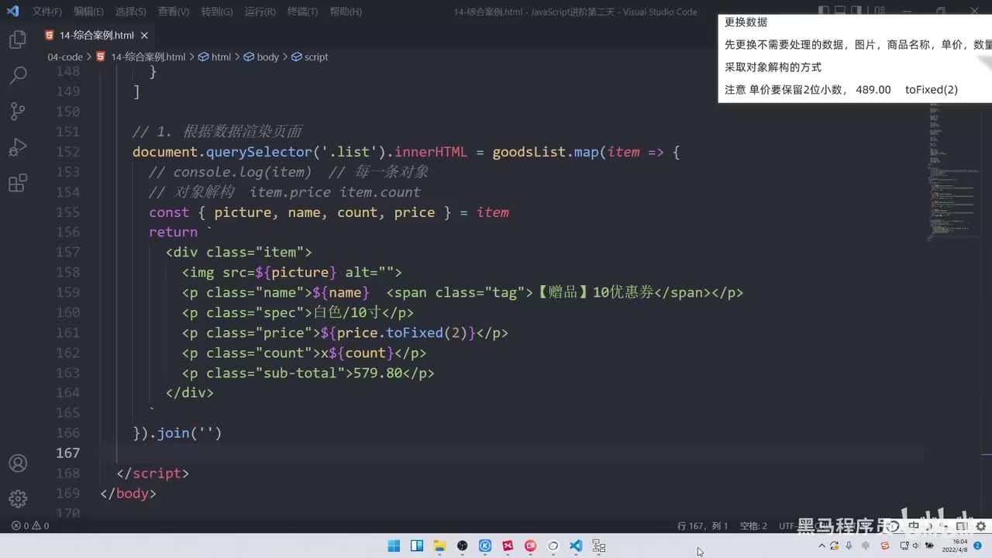The image size is (992, 558).
Task: Open the blue K app on taskbar
Action: click(x=485, y=546)
